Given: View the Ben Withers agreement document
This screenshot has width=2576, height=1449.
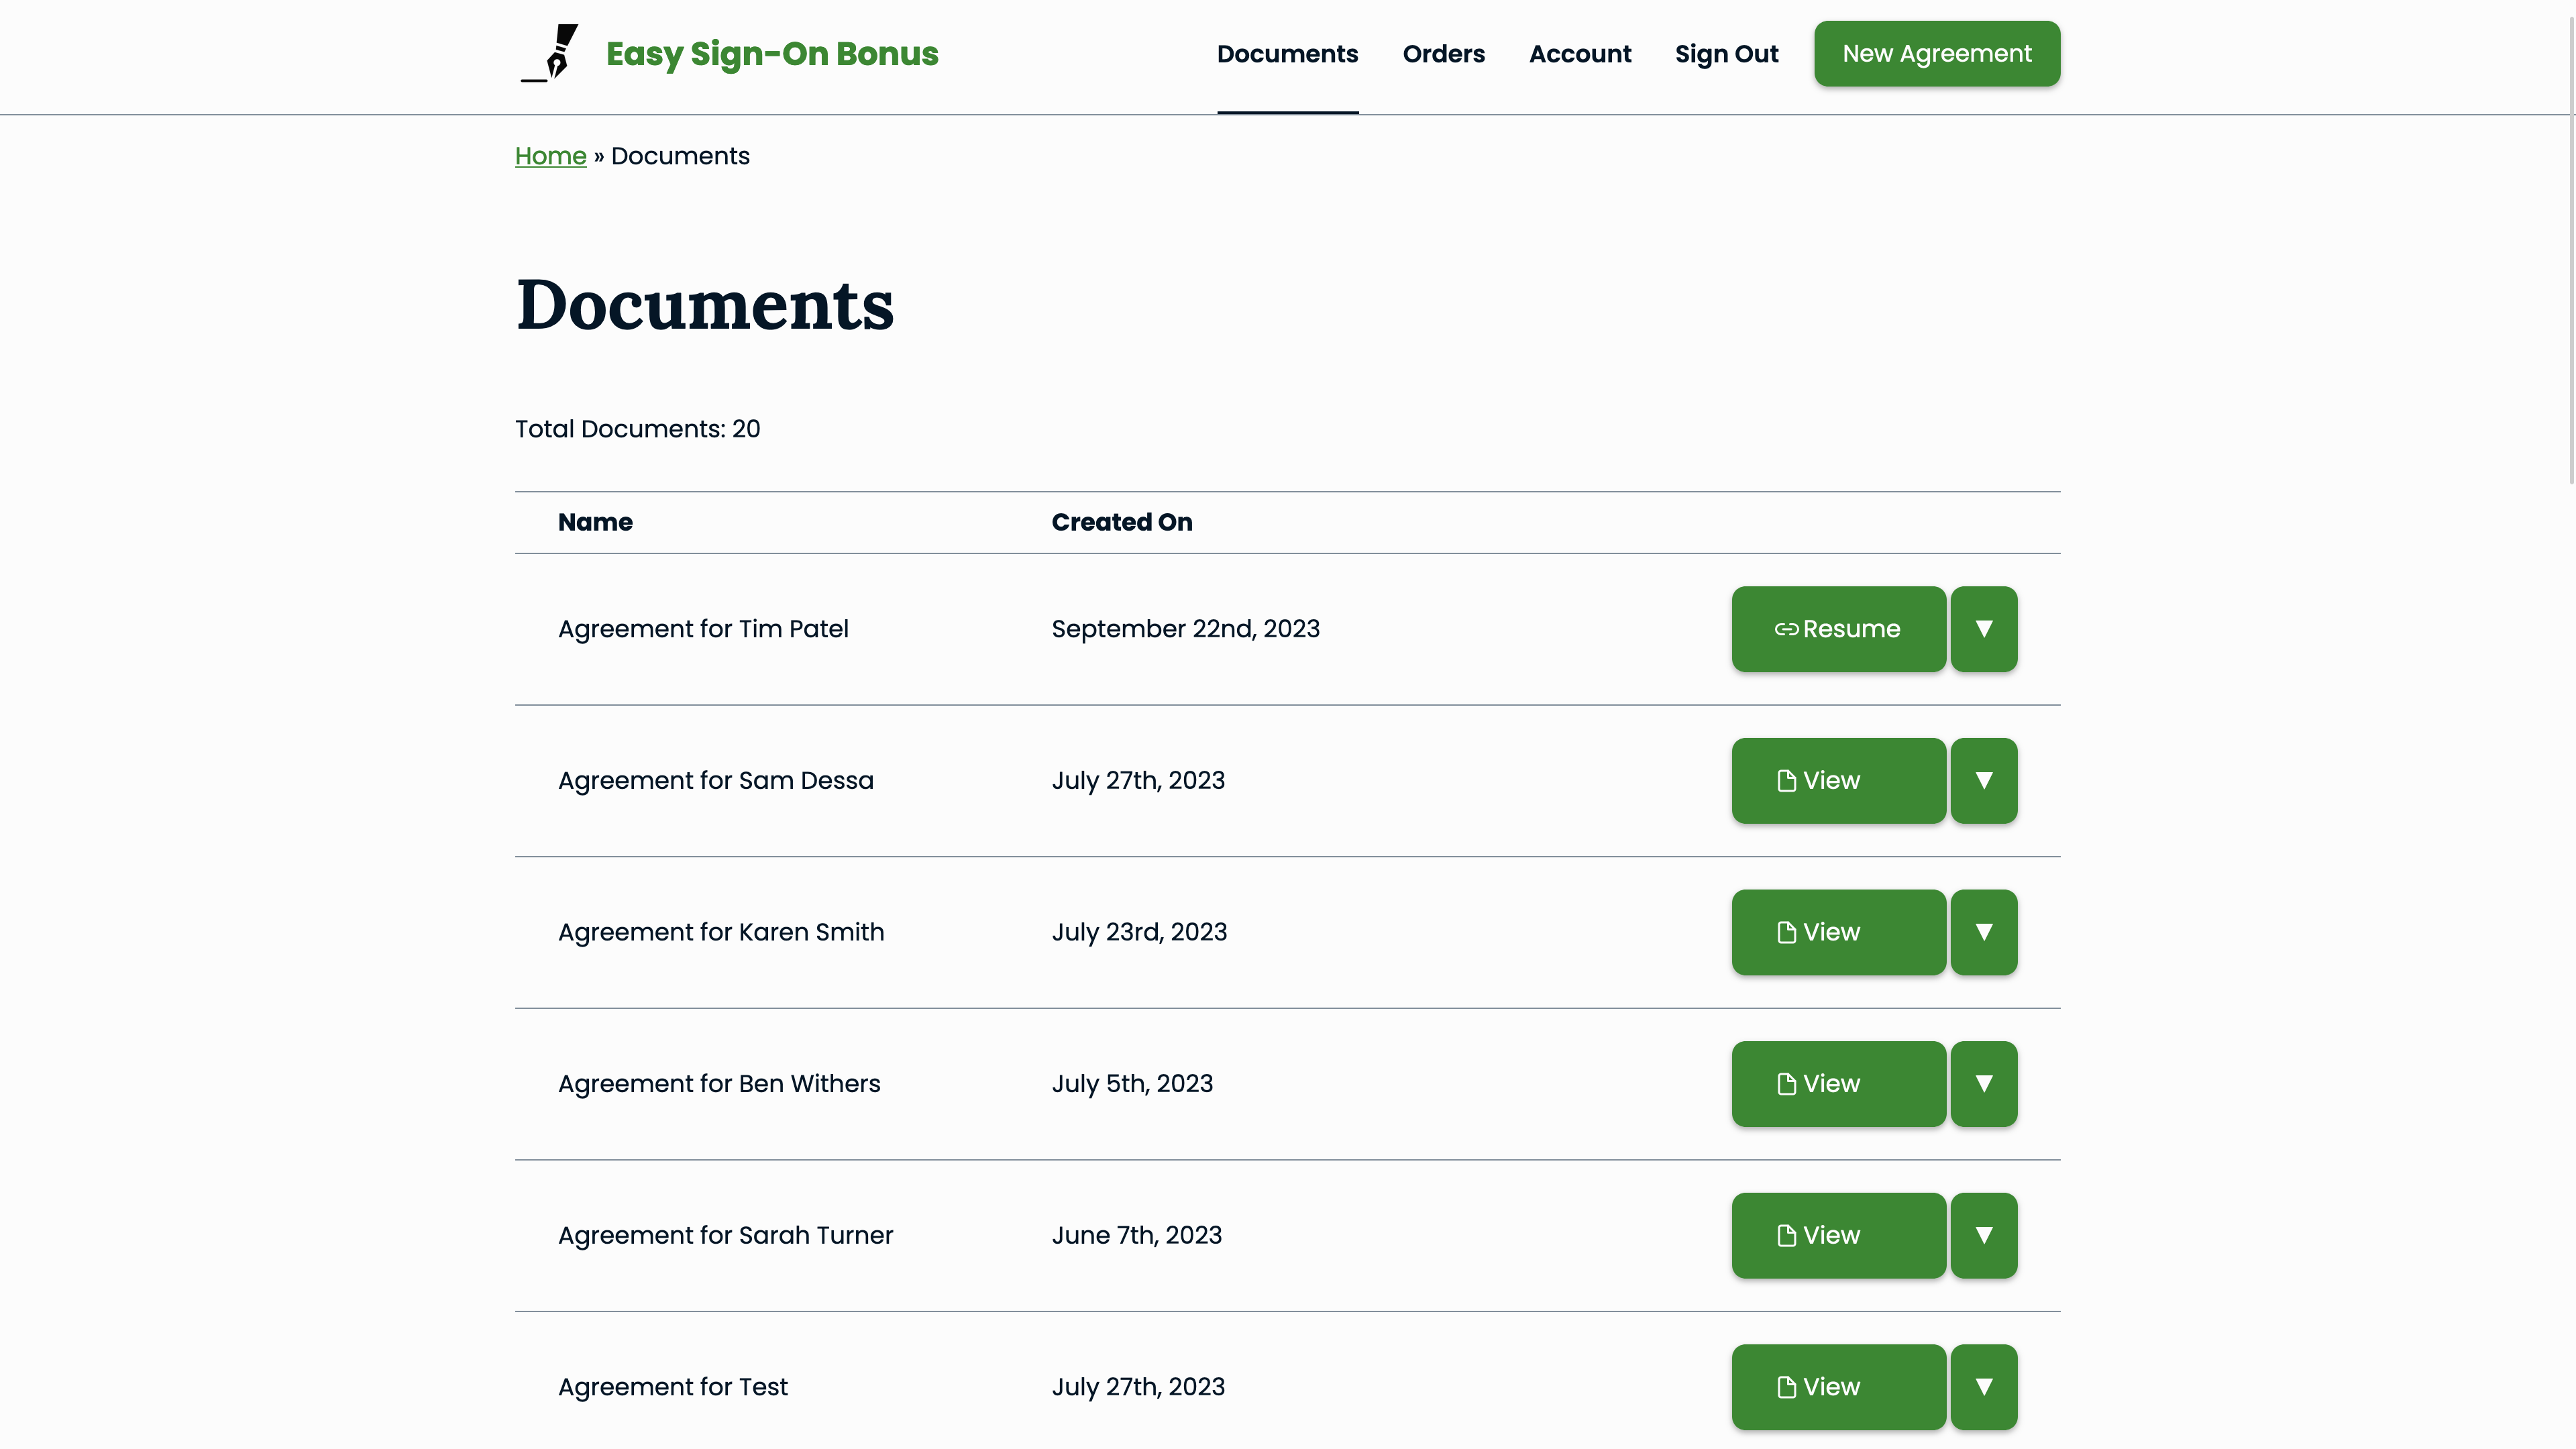Looking at the screenshot, I should tap(1838, 1084).
